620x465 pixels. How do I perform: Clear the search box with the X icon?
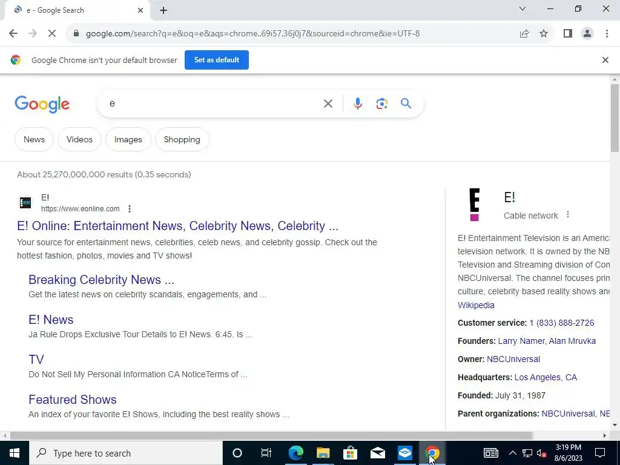coord(328,104)
